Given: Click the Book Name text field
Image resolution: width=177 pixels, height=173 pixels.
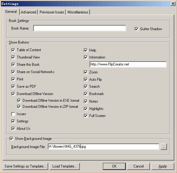Looking at the screenshot, I should (80, 28).
